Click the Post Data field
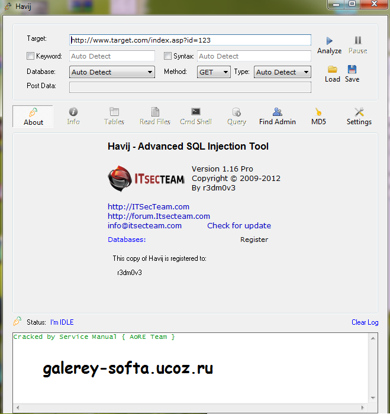390x414 pixels. [190, 88]
